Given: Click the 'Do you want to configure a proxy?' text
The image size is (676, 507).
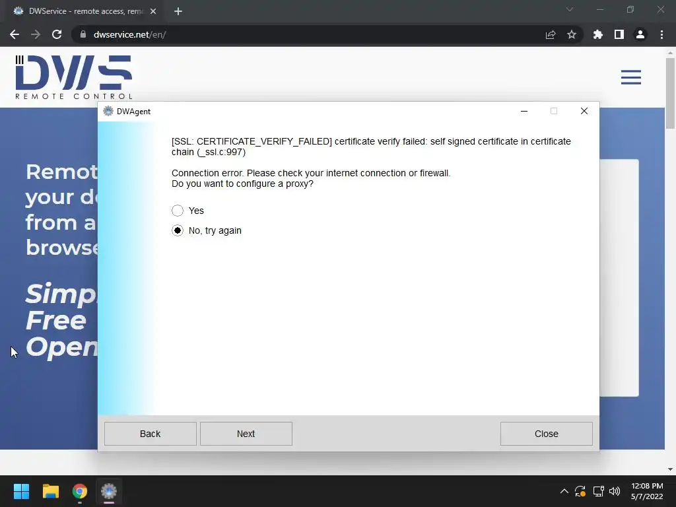Looking at the screenshot, I should click(242, 184).
